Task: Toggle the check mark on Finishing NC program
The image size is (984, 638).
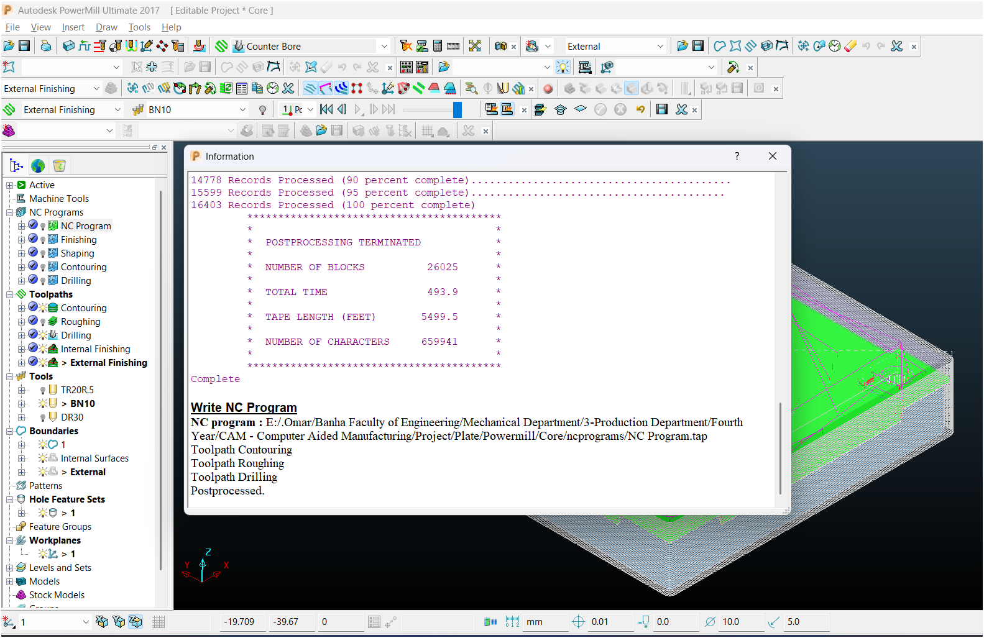Action: [33, 239]
